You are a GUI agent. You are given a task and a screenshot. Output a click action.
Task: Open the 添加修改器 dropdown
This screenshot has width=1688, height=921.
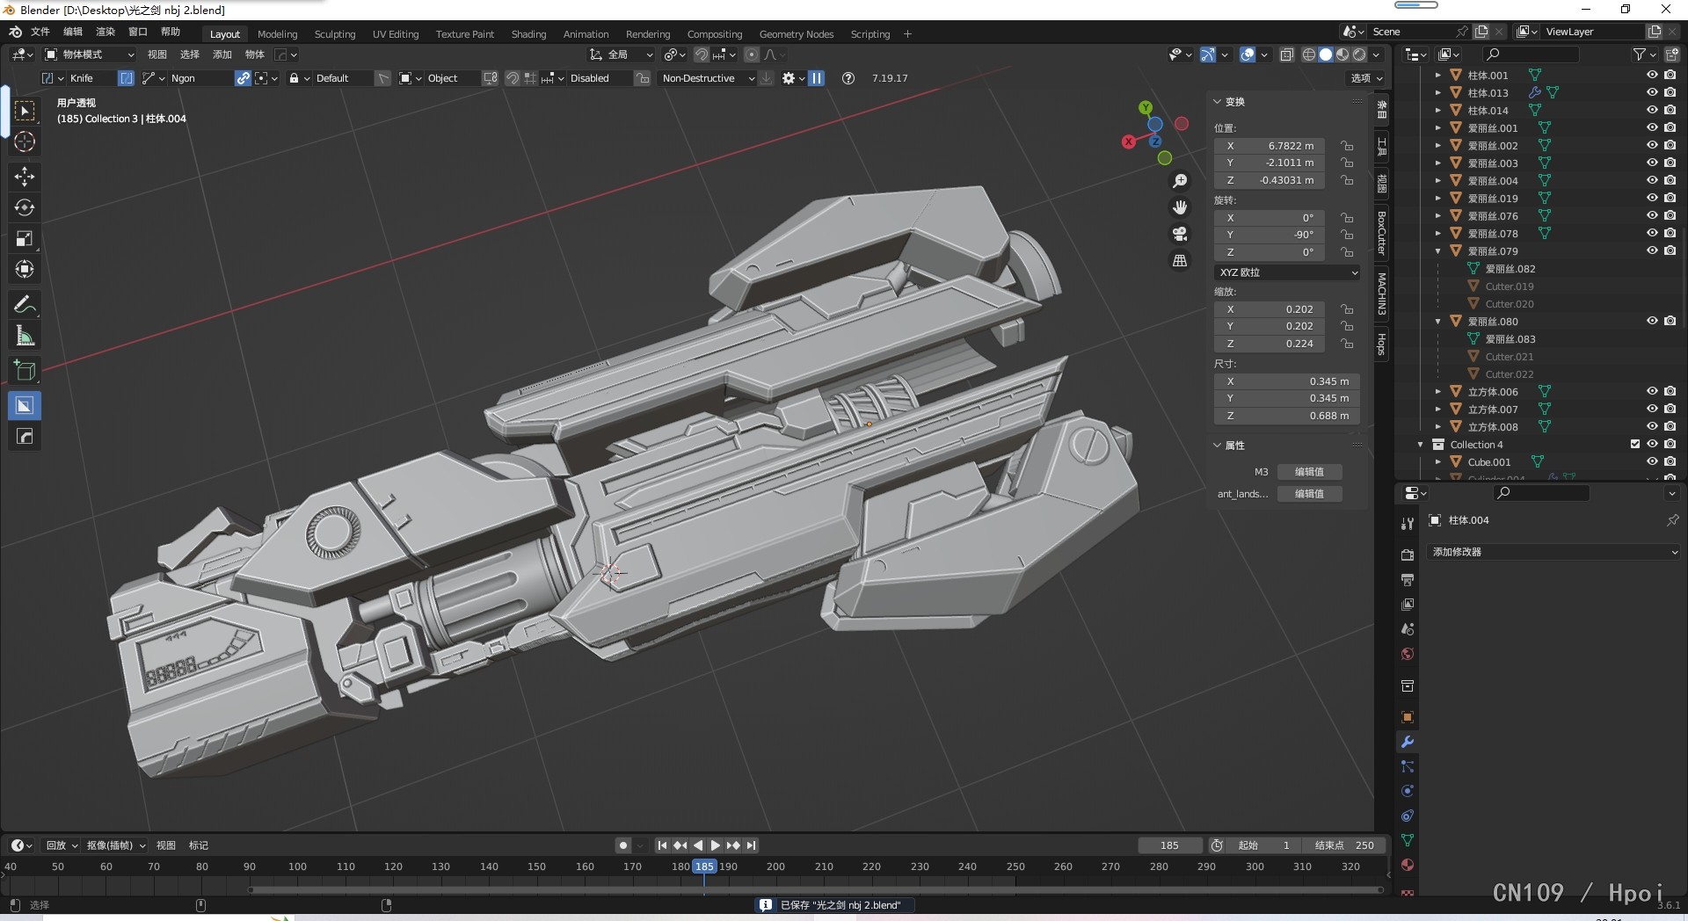coord(1553,552)
